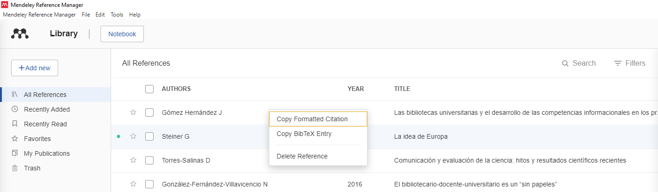Viewport: 658px width, 192px height.
Task: Open the Notebook button
Action: click(122, 34)
